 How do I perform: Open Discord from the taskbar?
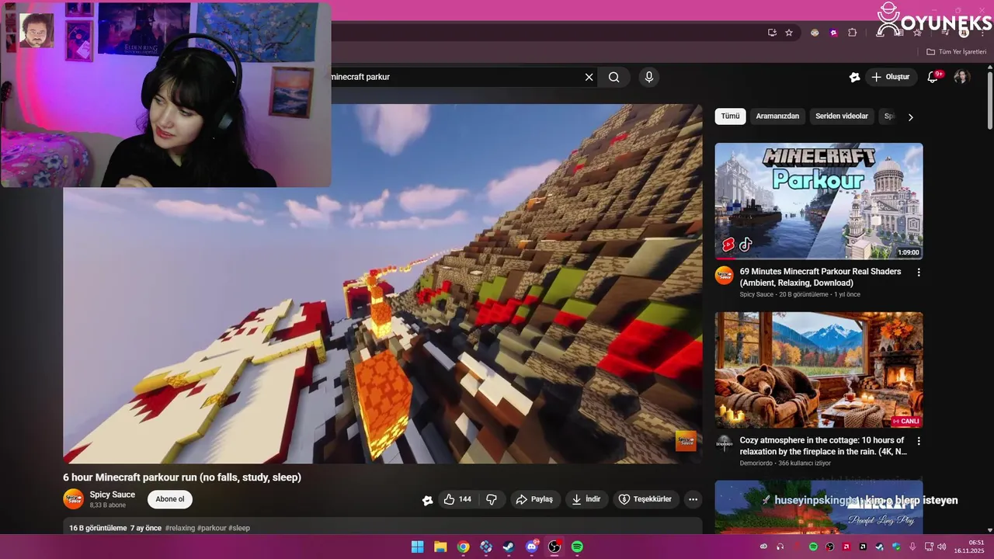click(x=532, y=547)
